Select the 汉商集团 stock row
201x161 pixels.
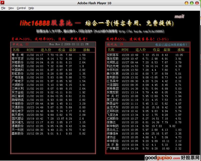(48, 66)
